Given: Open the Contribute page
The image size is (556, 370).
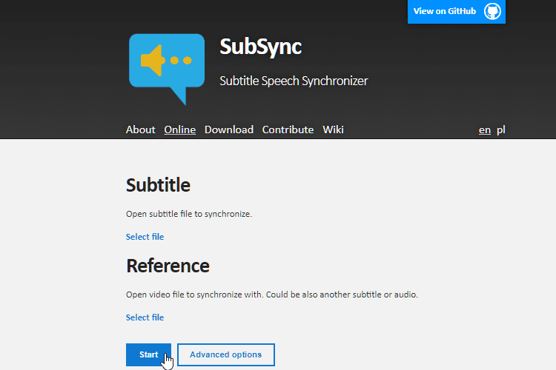Looking at the screenshot, I should point(288,129).
